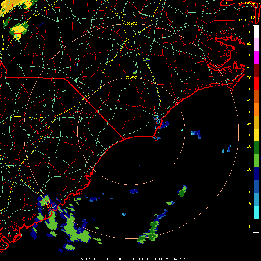Viewport: 261px width, 261px height.
Task: Click the medium blue legend swatch
Action: click(x=256, y=186)
